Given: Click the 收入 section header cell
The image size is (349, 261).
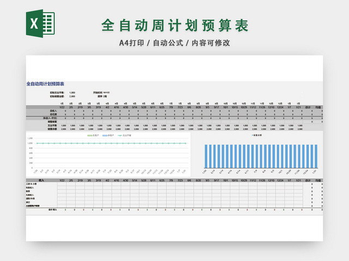Looking at the screenshot, I should (x=41, y=181).
